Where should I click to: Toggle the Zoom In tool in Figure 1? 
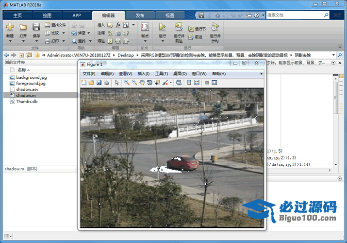click(126, 83)
